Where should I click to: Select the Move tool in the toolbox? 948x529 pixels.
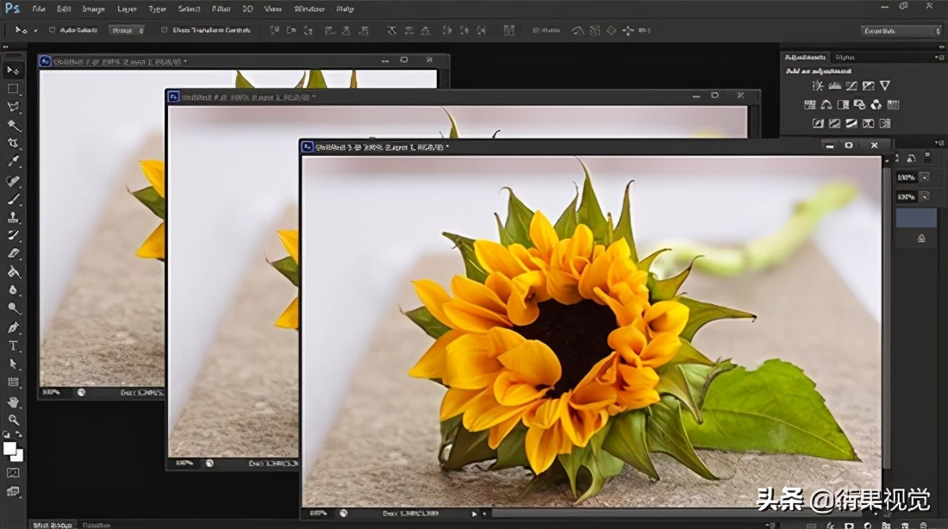tap(13, 70)
